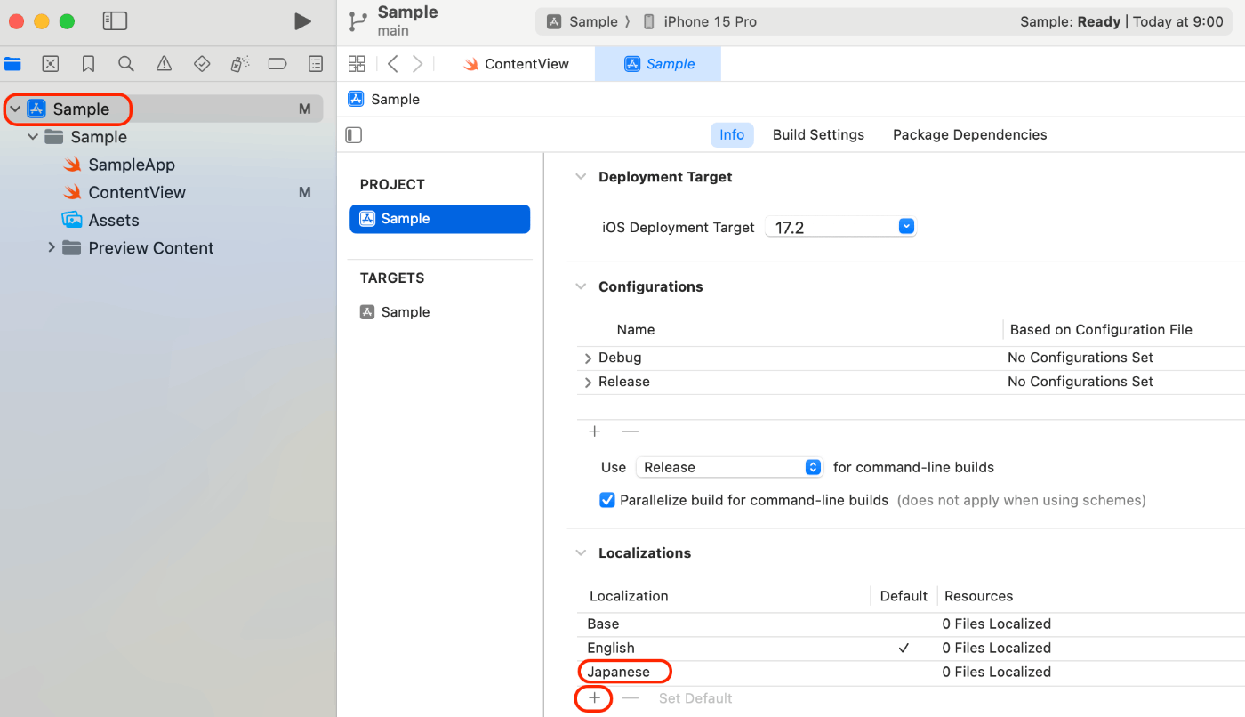Collapse the Deployment Target section
The width and height of the screenshot is (1245, 717).
click(x=581, y=177)
